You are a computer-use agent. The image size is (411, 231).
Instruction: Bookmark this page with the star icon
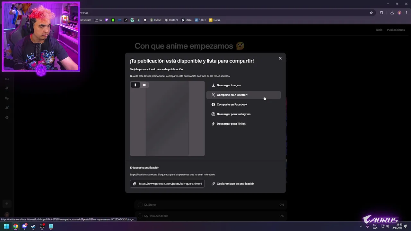pyautogui.click(x=371, y=13)
